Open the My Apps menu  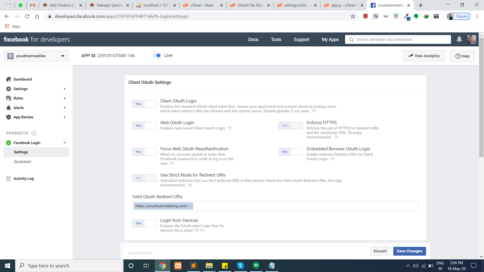[330, 40]
